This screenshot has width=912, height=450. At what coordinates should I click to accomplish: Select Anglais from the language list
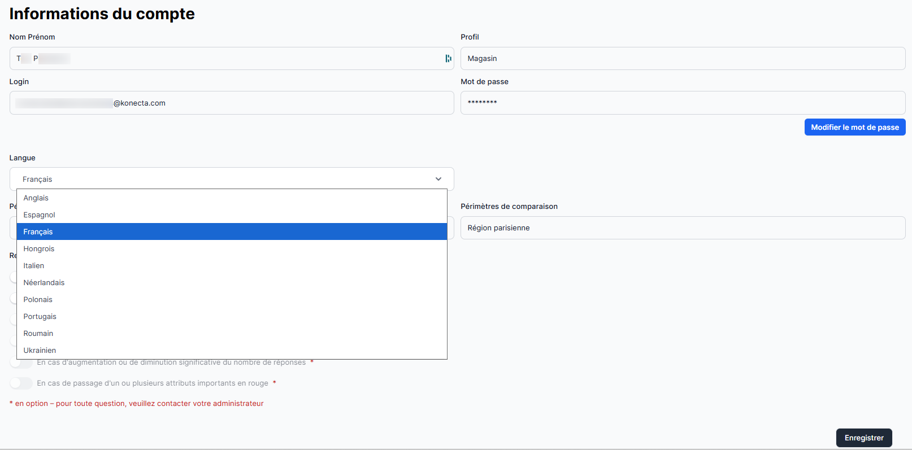point(36,198)
